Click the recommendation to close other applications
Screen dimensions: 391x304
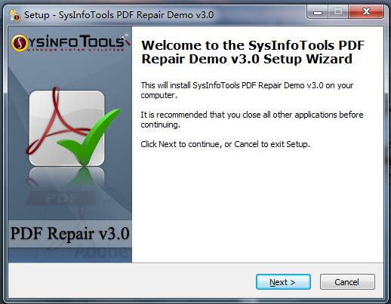pyautogui.click(x=252, y=120)
